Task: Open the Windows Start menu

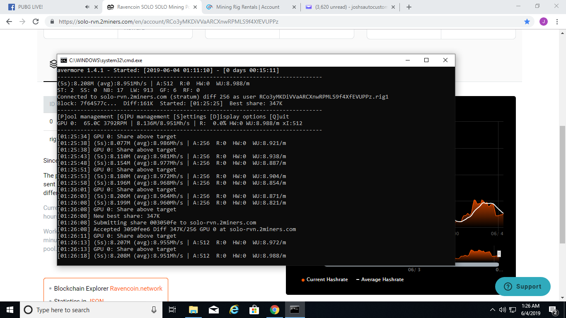Action: 10,310
